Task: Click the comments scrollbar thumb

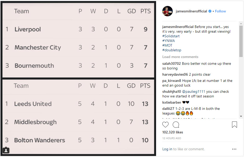Action: click(x=241, y=41)
